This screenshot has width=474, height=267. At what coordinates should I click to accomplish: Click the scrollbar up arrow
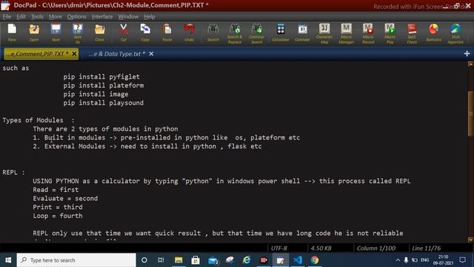pos(471,64)
